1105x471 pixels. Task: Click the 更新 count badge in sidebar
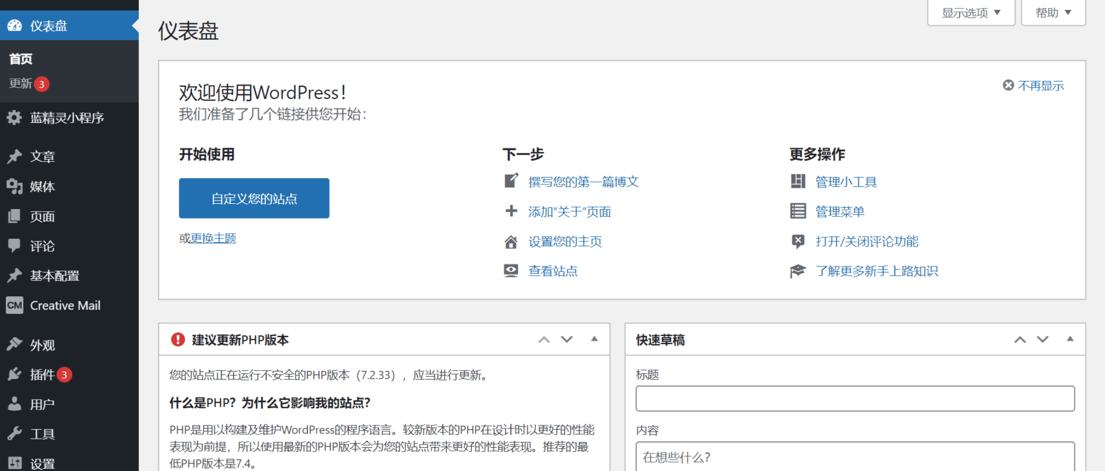click(41, 84)
